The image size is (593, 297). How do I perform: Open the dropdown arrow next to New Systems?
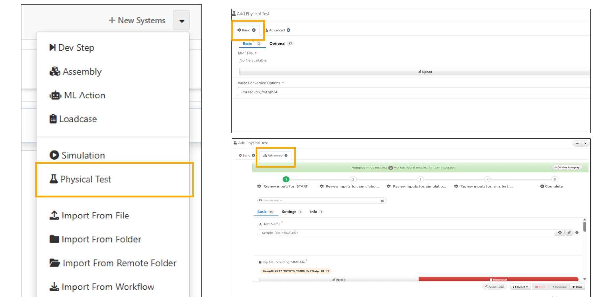182,21
